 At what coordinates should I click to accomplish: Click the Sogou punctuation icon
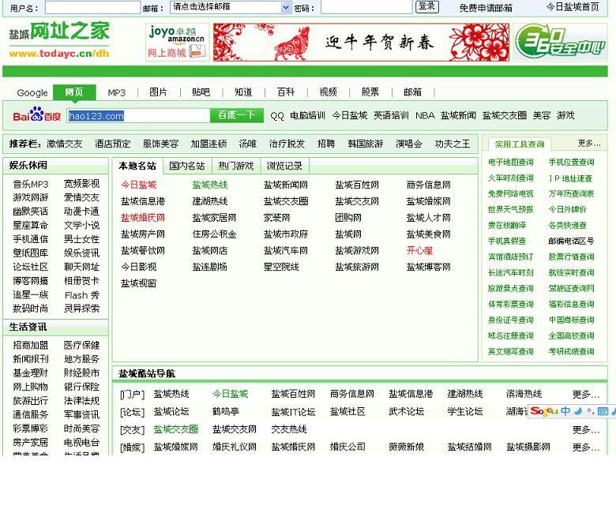pyautogui.click(x=590, y=411)
